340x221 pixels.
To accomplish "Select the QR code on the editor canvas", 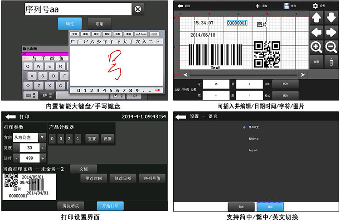I will 267,54.
